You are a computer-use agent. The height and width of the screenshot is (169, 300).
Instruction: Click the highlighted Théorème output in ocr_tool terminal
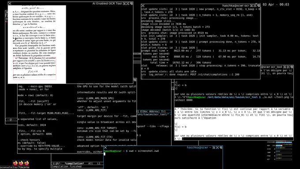pos(234,124)
